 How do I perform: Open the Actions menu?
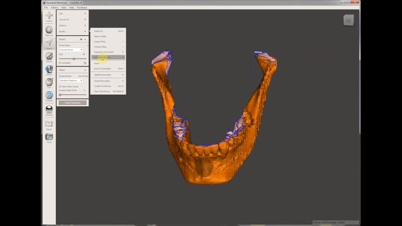(x=55, y=8)
